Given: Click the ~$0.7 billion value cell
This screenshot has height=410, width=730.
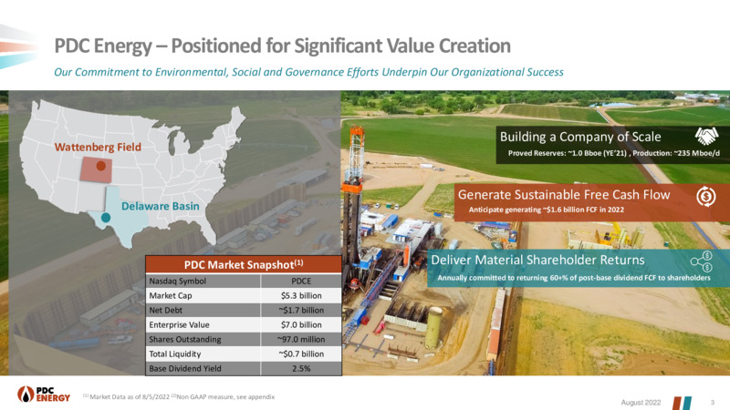Looking at the screenshot, I should click(301, 354).
